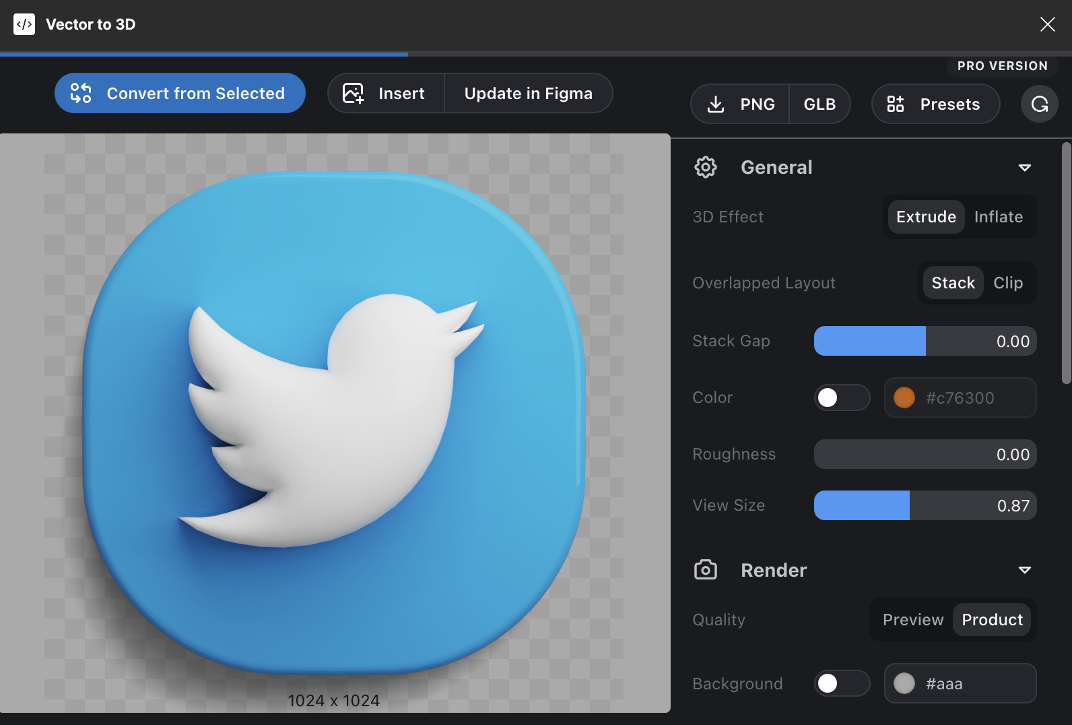Collapse the General section arrow
This screenshot has height=725, width=1072.
(1025, 168)
